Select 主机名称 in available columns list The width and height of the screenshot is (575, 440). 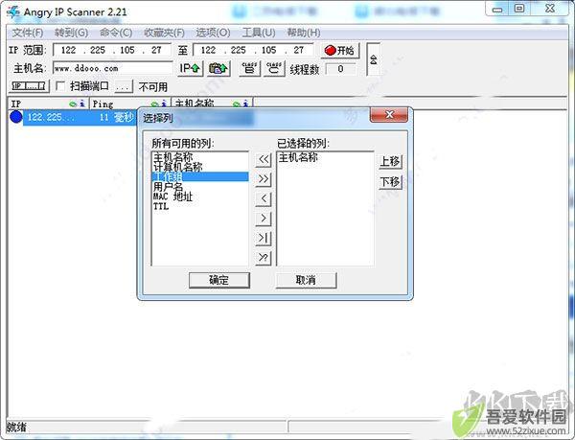[x=200, y=157]
